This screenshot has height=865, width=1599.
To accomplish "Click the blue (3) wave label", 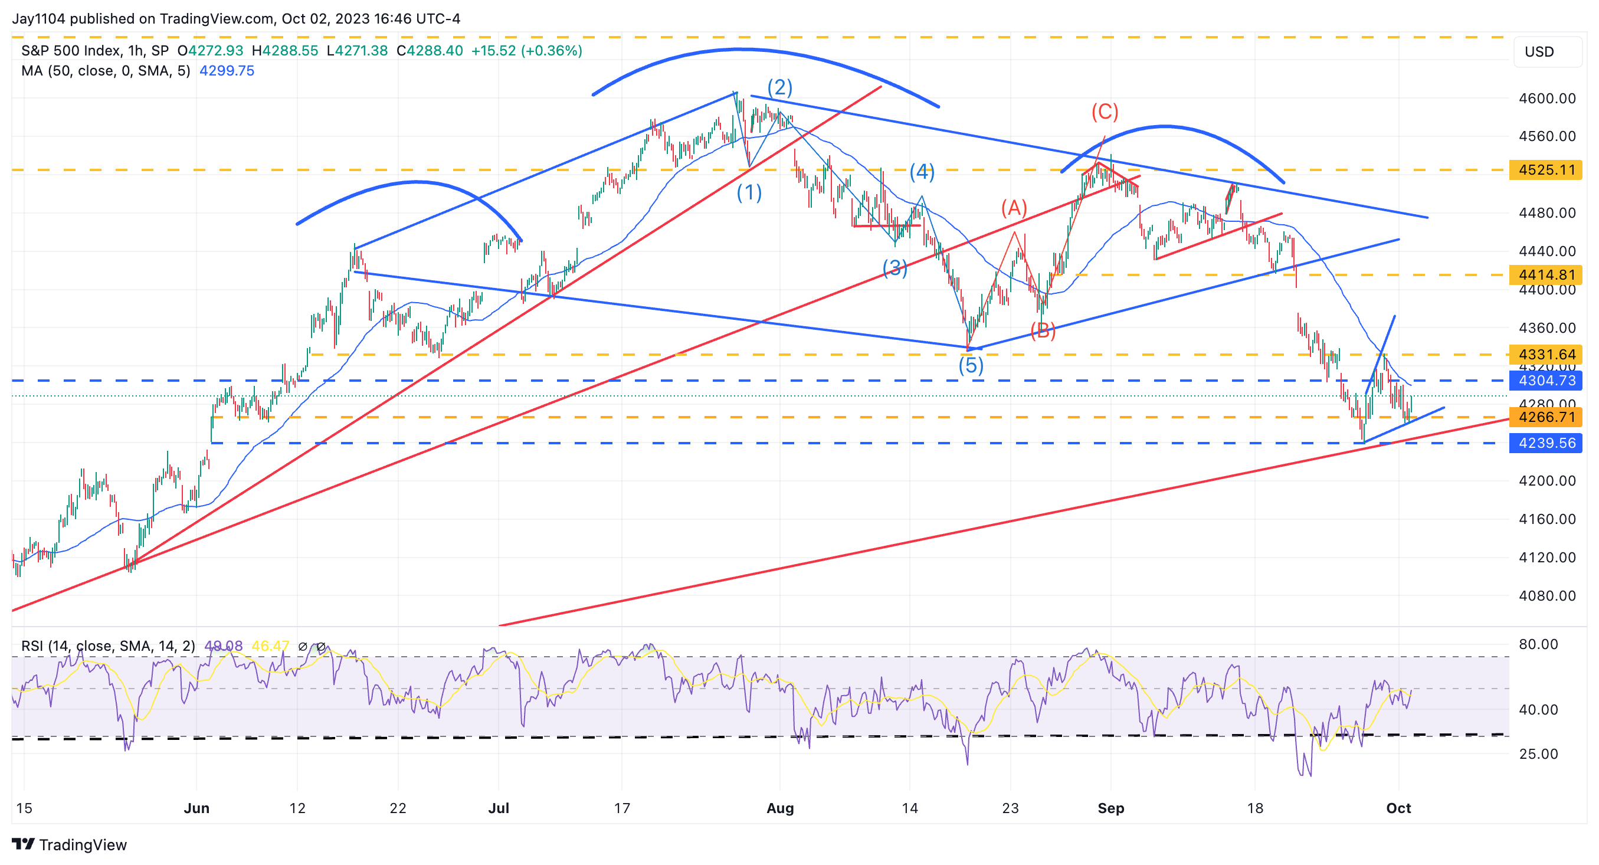I will pyautogui.click(x=894, y=267).
